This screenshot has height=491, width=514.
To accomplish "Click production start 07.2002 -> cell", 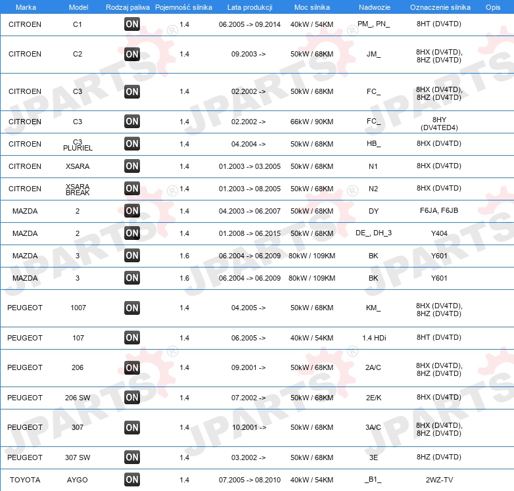I will coord(248,398).
